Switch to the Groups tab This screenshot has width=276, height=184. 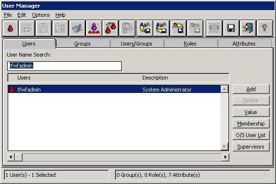(82, 44)
